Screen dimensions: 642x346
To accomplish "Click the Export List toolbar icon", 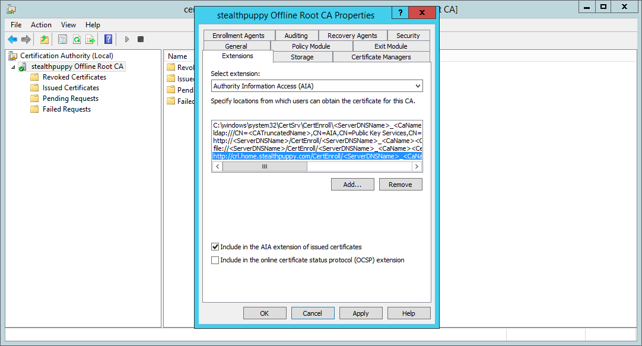I will click(x=90, y=39).
